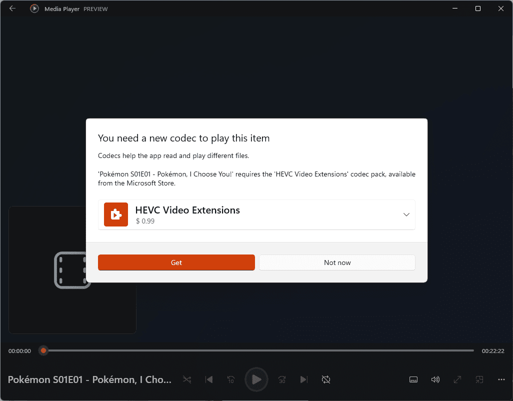Viewport: 513px width, 401px height.
Task: Skip forward 30 seconds
Action: point(282,379)
